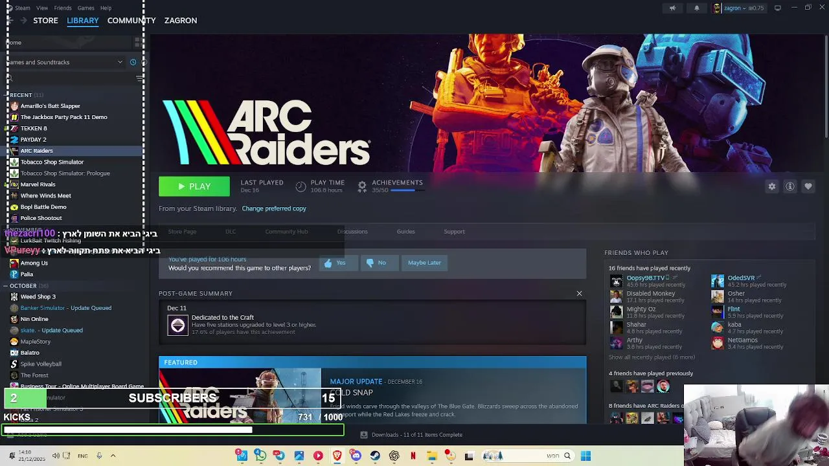The width and height of the screenshot is (829, 466).
Task: Open the Featured Cold Snap update thumbnail
Action: coord(240,396)
